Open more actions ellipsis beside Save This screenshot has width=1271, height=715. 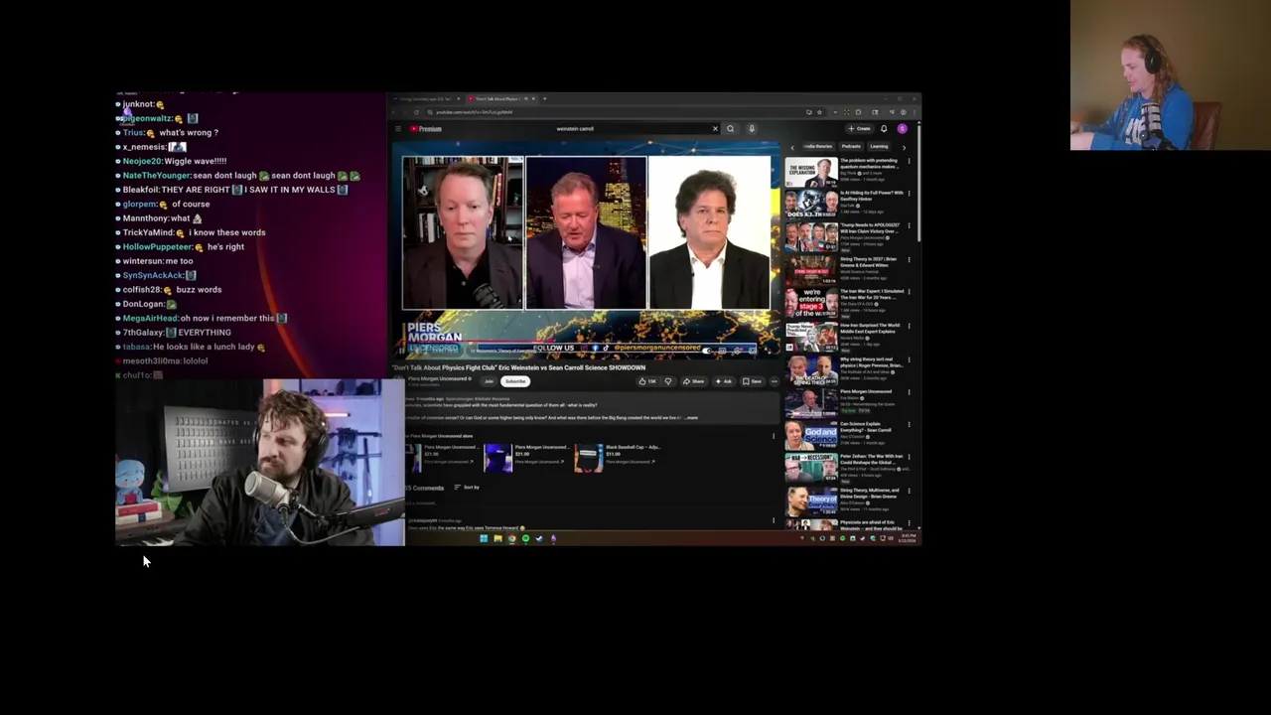tap(775, 381)
